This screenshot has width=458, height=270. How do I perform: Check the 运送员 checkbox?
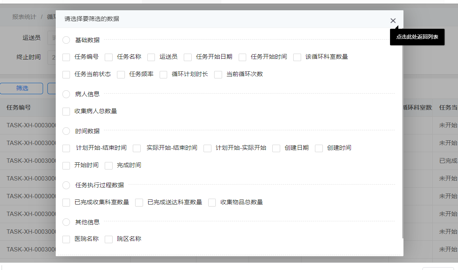coord(151,57)
